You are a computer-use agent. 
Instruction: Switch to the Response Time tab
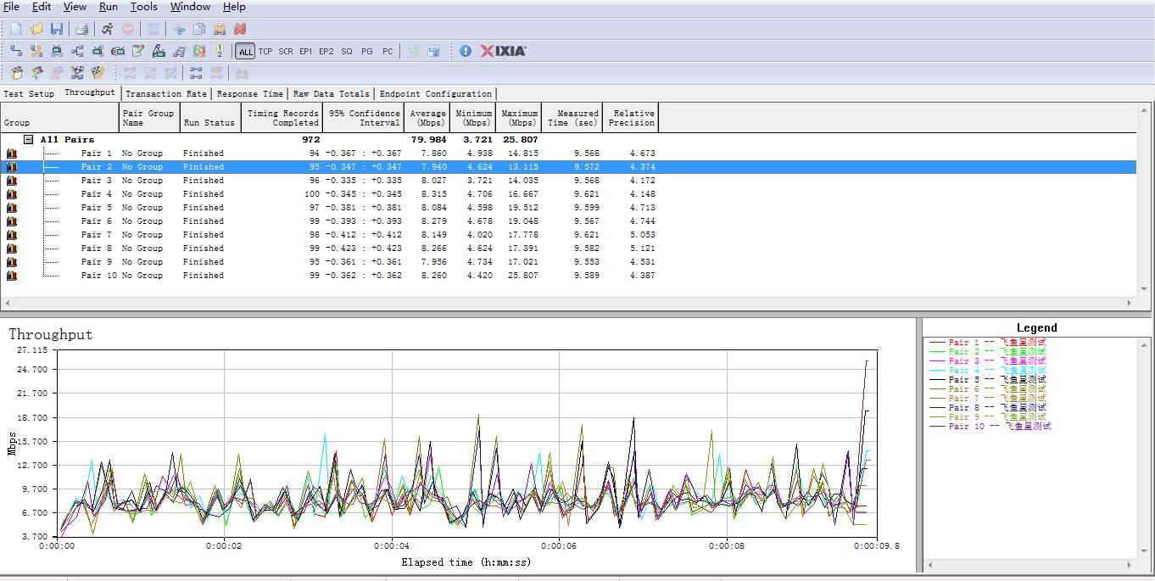click(249, 93)
